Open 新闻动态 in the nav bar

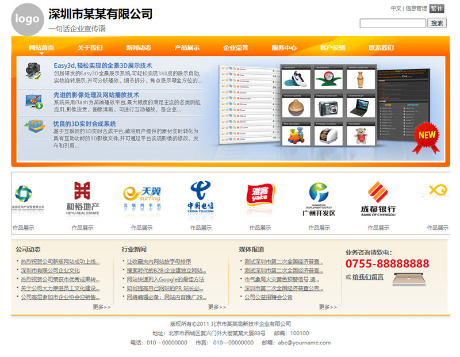(139, 48)
